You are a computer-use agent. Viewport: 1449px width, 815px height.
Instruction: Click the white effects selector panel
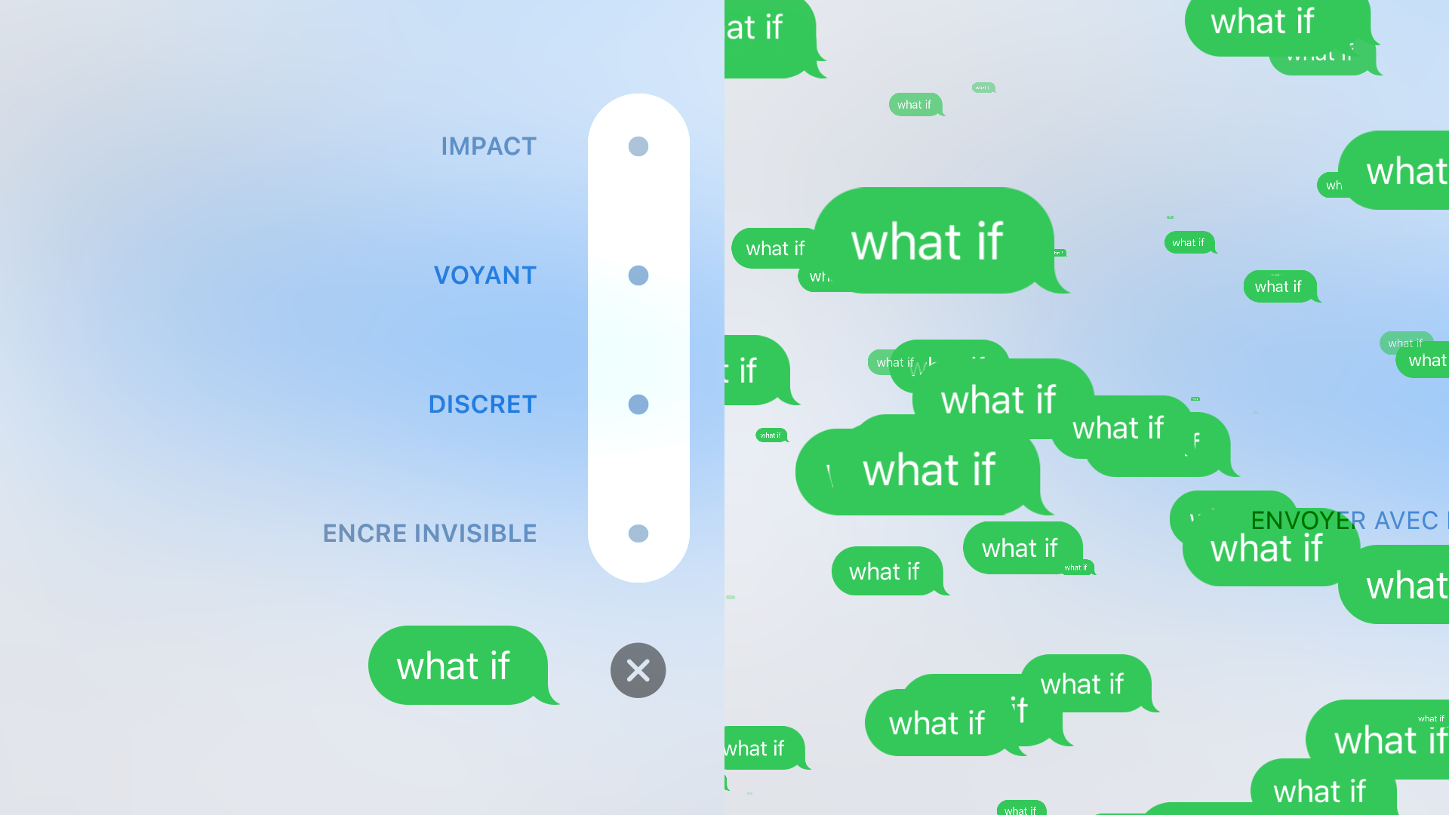click(x=638, y=338)
